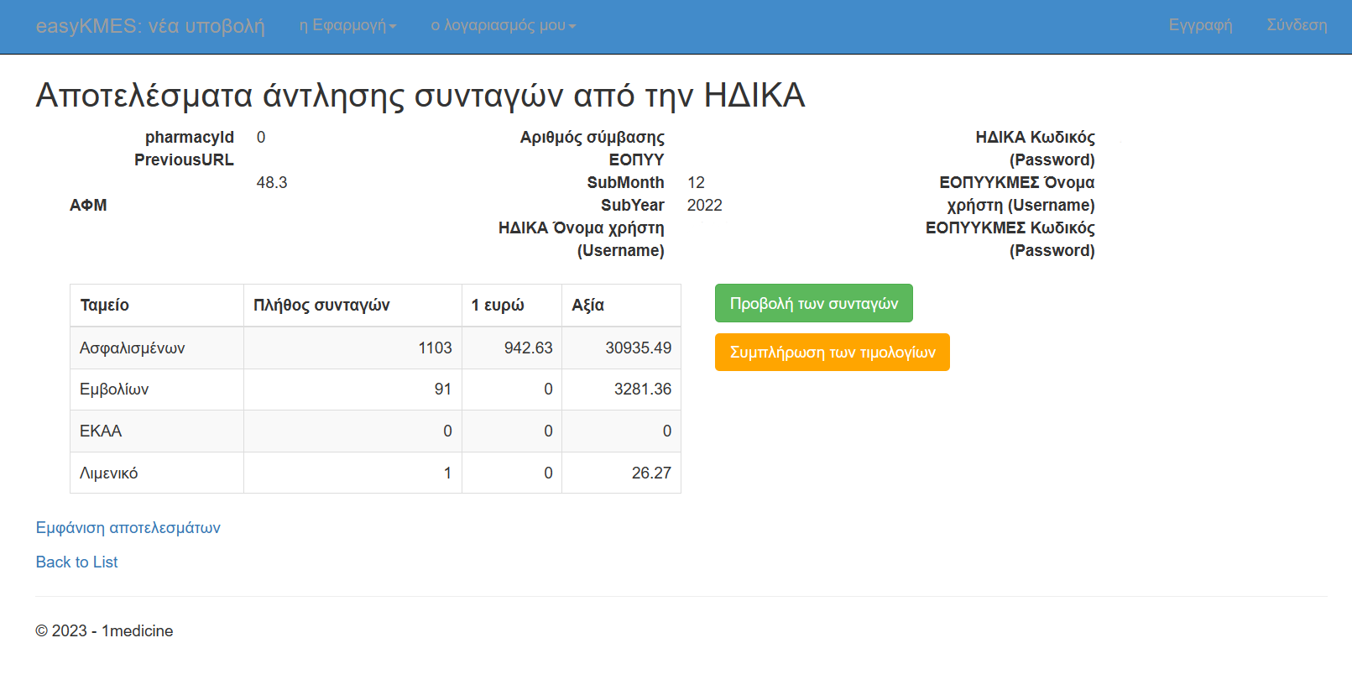Select the Λιμενικό row label
The width and height of the screenshot is (1352, 685).
tap(109, 473)
